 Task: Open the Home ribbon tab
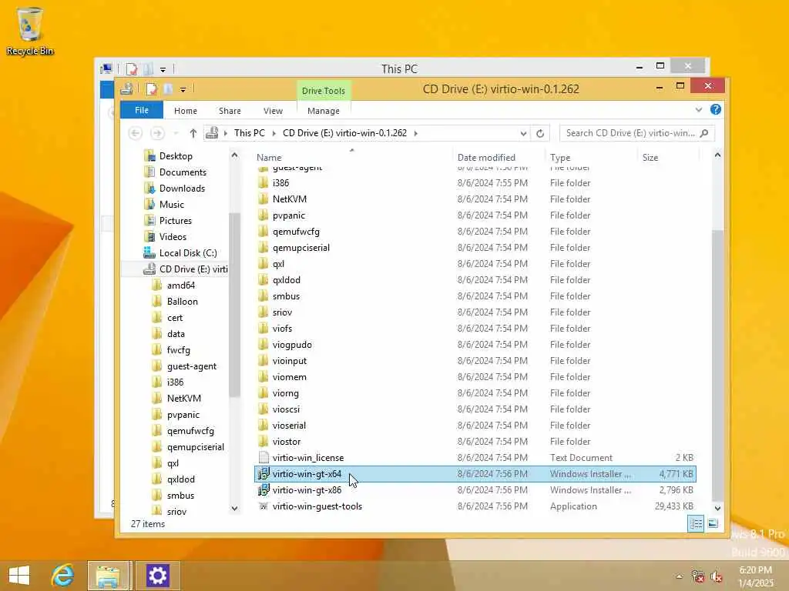[x=186, y=111]
